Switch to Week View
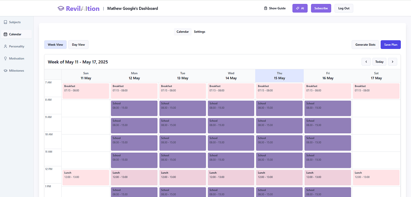Screen dimensions: 411x197 [55, 45]
